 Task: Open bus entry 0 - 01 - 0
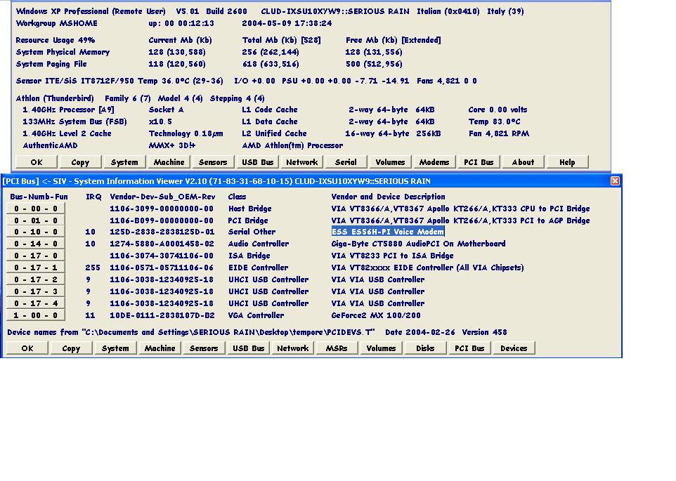pyautogui.click(x=36, y=220)
